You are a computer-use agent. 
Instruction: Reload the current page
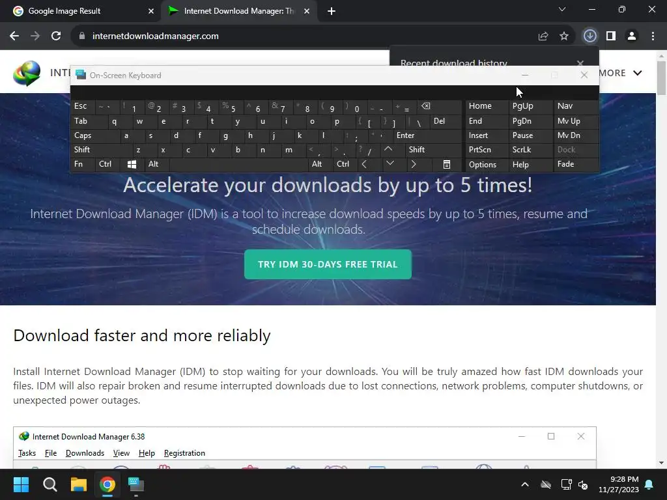coord(56,36)
